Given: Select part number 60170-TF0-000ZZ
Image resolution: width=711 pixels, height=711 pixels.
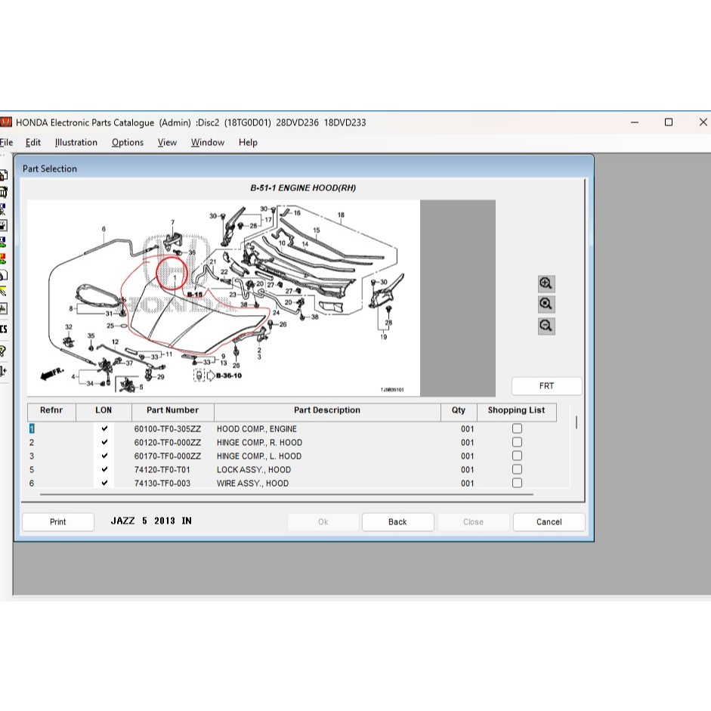Looking at the screenshot, I should pos(167,456).
